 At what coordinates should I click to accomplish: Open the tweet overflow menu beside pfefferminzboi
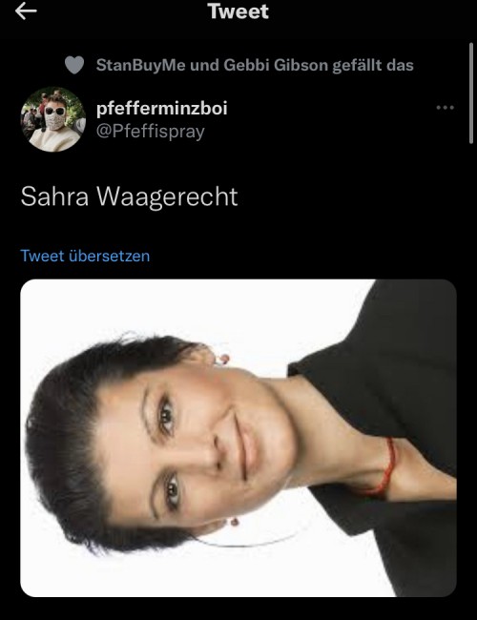point(445,108)
